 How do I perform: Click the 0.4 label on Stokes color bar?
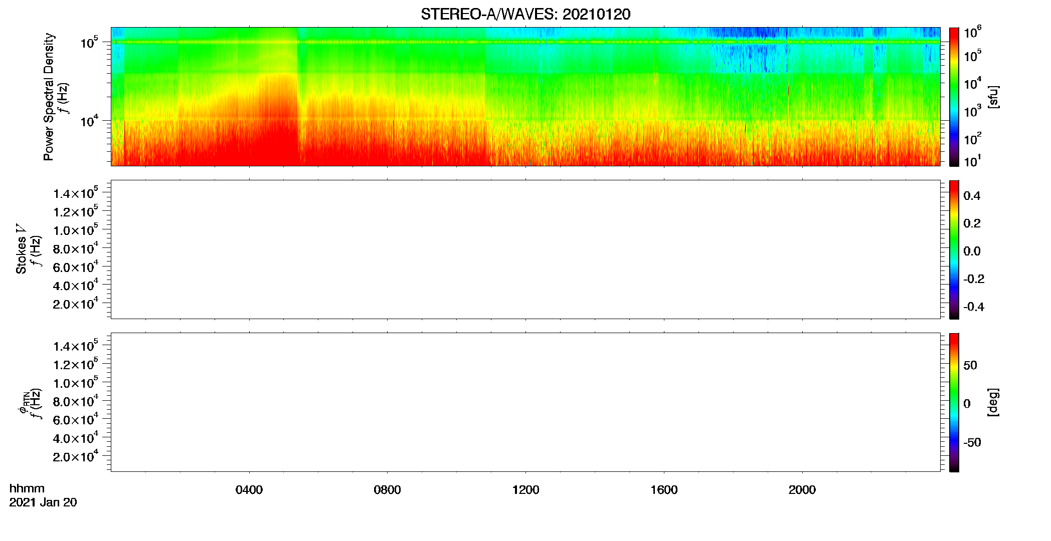(x=972, y=196)
